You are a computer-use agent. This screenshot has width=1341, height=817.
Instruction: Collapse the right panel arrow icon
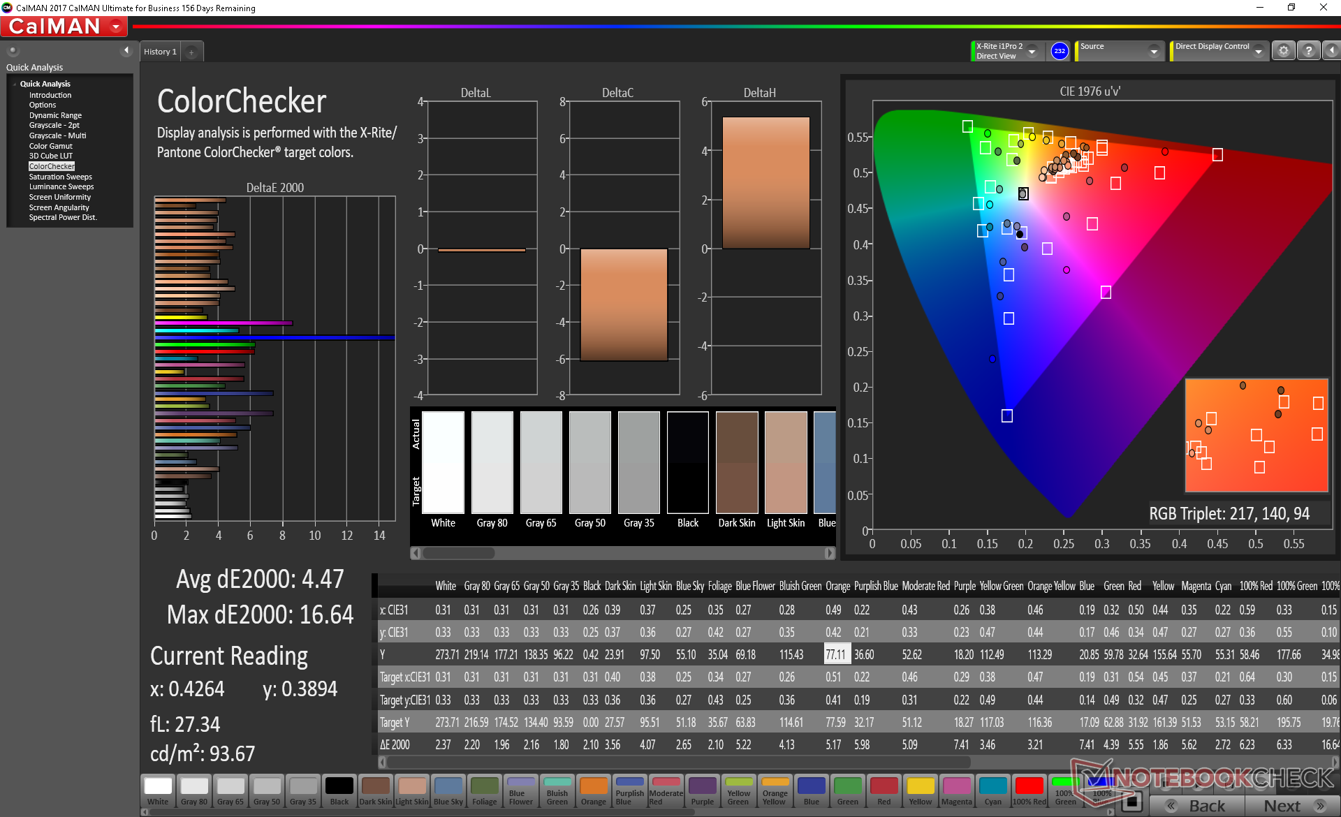(x=1331, y=51)
